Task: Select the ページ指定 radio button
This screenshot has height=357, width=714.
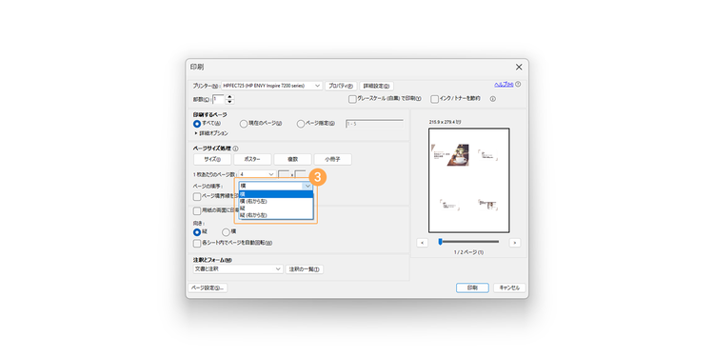Action: click(x=301, y=124)
